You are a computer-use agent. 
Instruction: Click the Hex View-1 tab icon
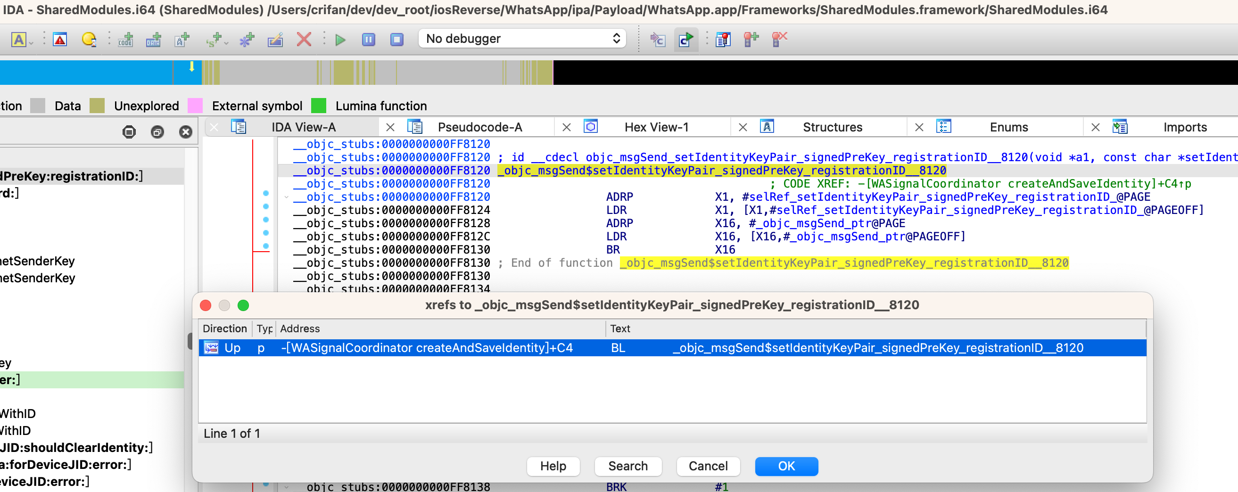(x=591, y=127)
